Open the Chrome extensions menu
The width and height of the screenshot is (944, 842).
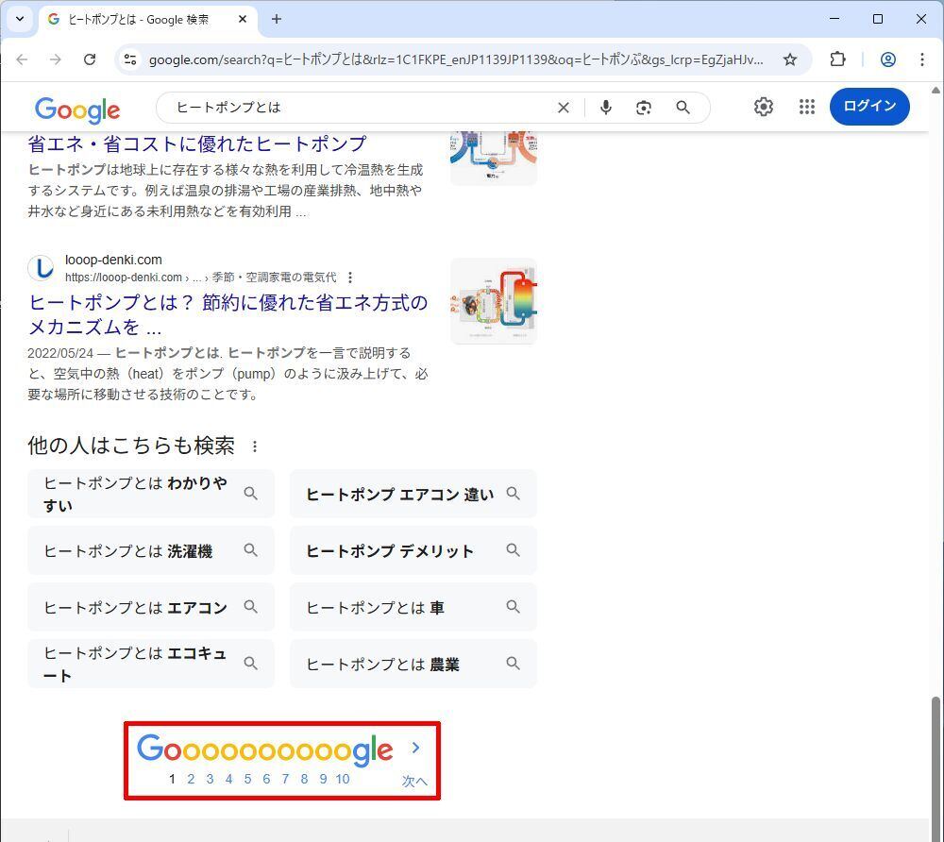point(837,59)
